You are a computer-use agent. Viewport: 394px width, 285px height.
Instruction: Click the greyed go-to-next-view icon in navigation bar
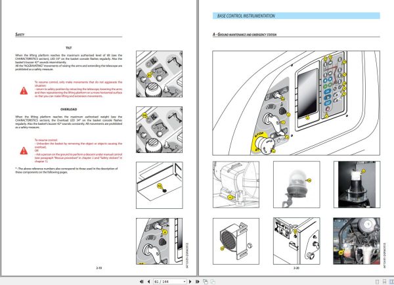[x=213, y=282]
